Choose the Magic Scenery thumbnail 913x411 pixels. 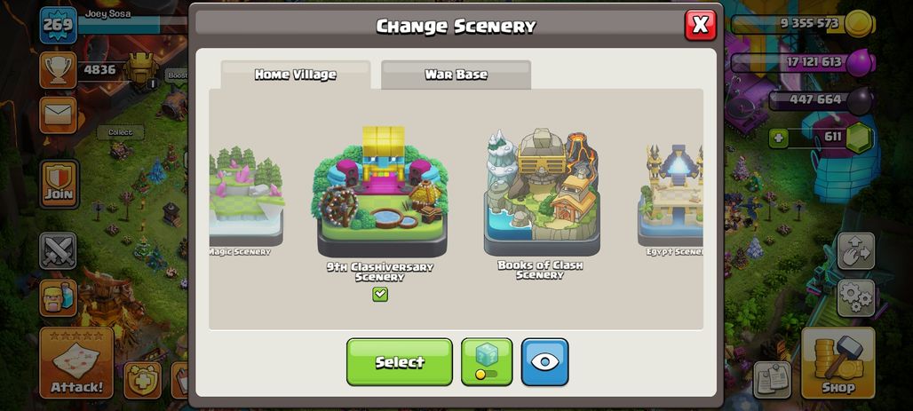(246, 199)
